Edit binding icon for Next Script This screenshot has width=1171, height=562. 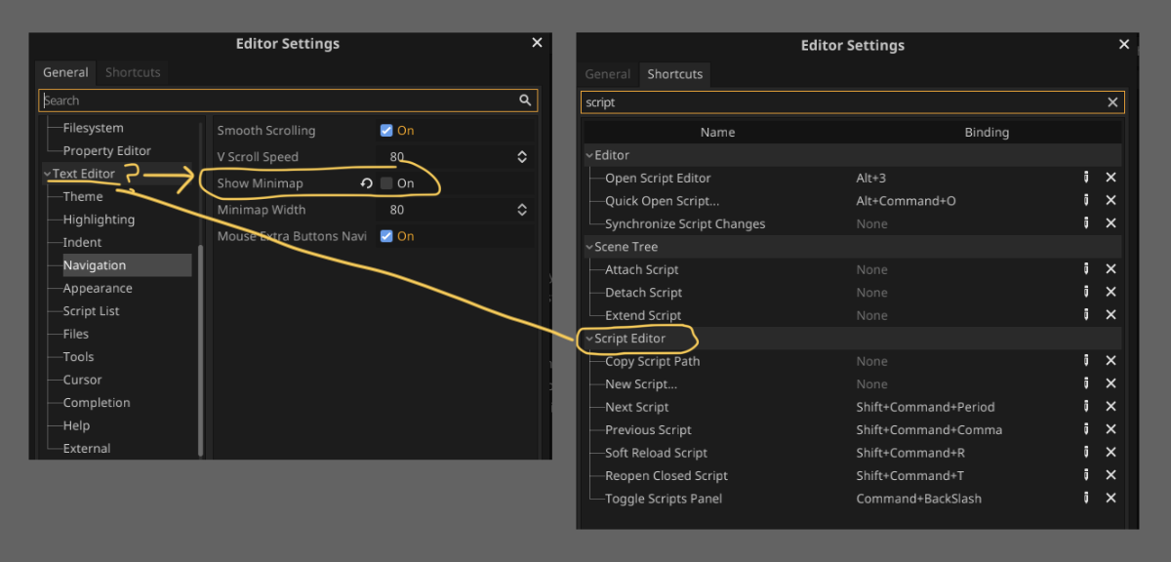1085,407
